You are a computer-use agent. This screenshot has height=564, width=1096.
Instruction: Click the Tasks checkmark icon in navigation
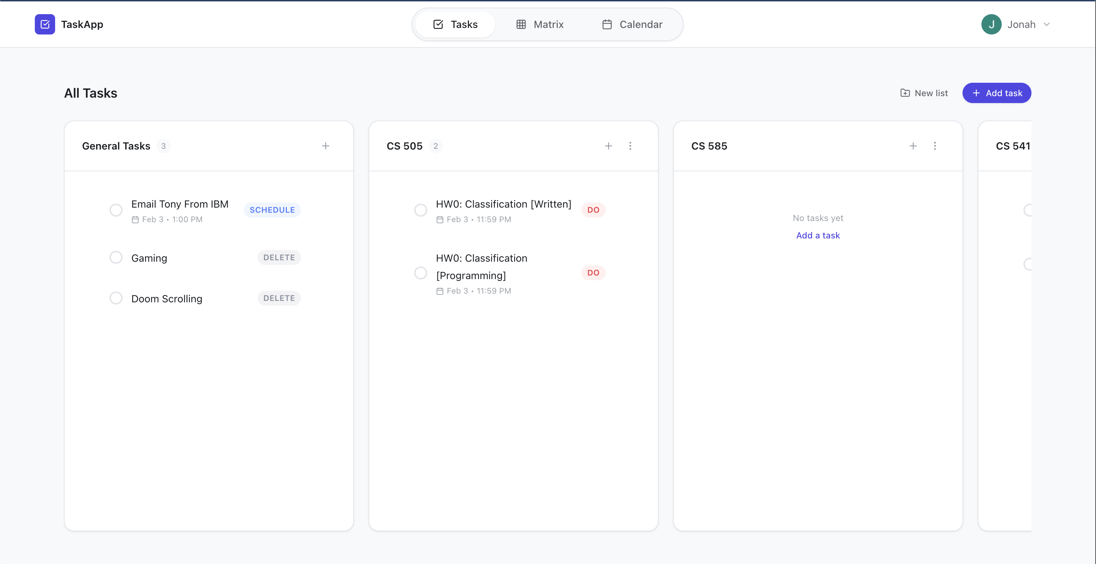coord(438,24)
